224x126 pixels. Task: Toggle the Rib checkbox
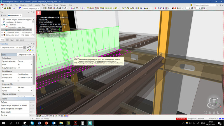18,81
